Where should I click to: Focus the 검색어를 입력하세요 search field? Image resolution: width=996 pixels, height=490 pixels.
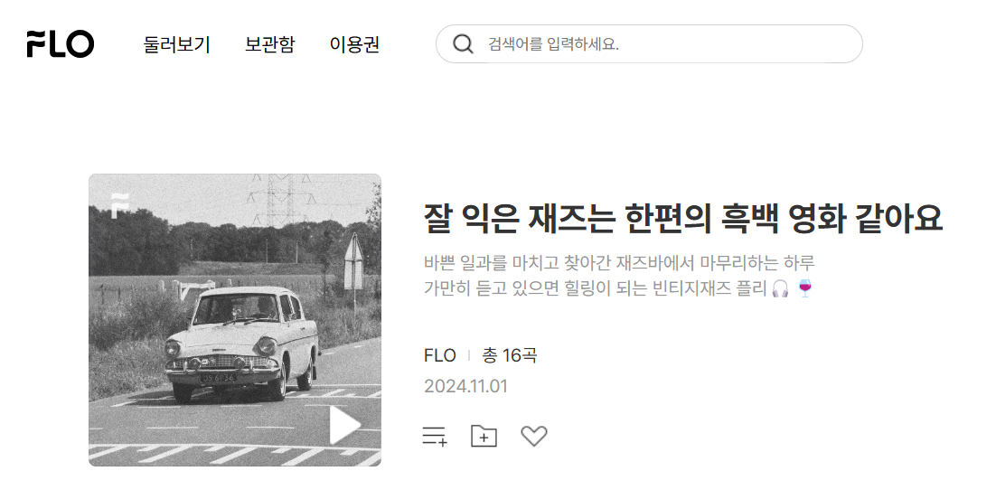click(649, 44)
